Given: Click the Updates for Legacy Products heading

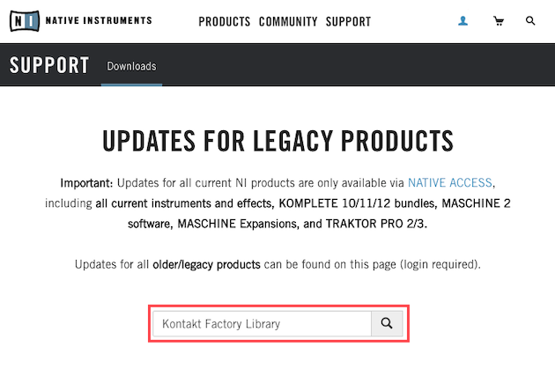Looking at the screenshot, I should 277,141.
